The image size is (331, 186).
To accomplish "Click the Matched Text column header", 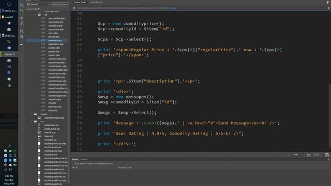I will (x=125, y=167).
